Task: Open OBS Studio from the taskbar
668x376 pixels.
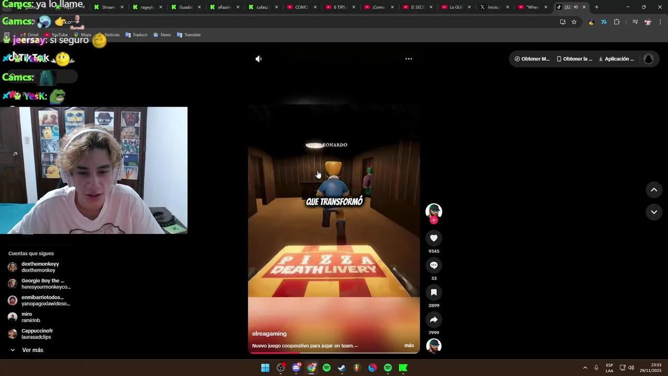Action: point(281,368)
